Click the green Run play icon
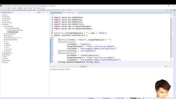Viewport: 176px width, 99px height. [17, 10]
